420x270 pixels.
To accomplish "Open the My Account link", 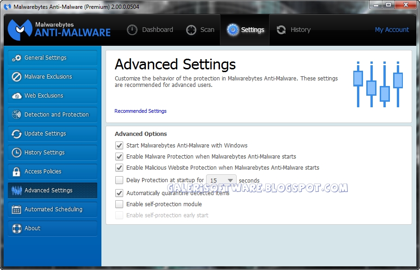I will click(392, 30).
